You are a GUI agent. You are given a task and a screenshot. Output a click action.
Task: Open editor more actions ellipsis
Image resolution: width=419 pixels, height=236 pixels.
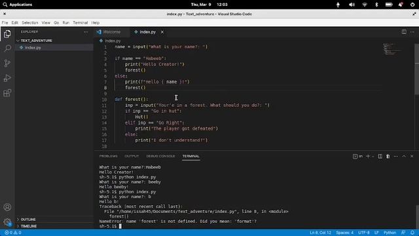[x=412, y=32]
